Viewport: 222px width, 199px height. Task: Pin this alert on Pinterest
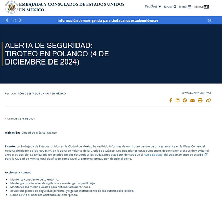coord(185,100)
